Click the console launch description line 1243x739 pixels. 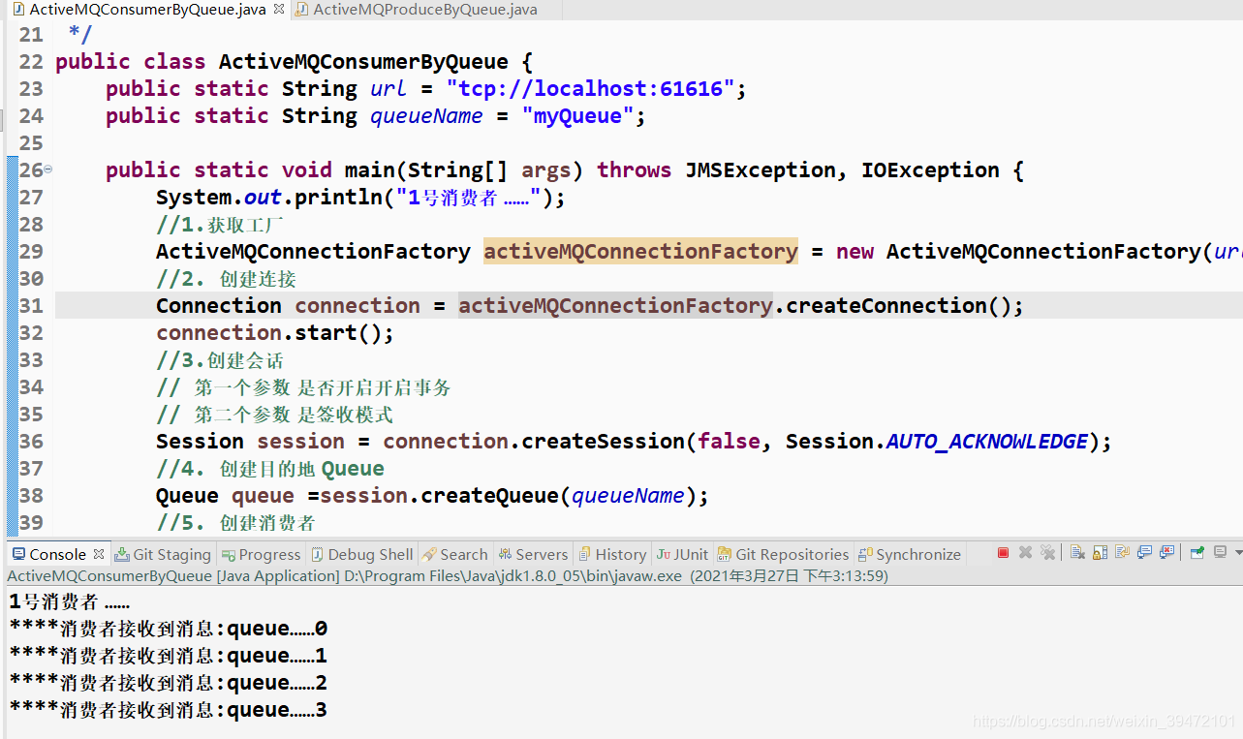click(448, 575)
